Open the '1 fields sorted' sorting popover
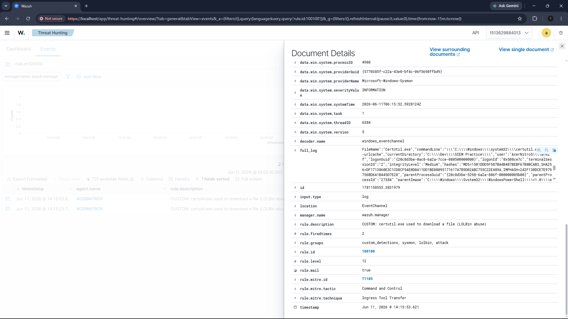The height and width of the screenshot is (319, 568). [x=212, y=179]
